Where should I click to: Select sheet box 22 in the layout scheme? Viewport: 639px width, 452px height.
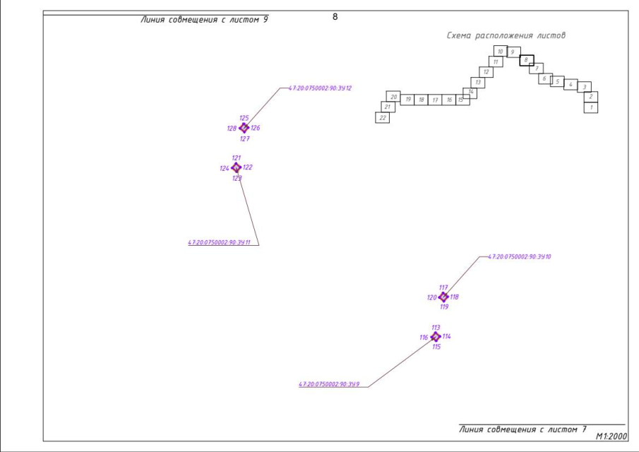point(383,118)
